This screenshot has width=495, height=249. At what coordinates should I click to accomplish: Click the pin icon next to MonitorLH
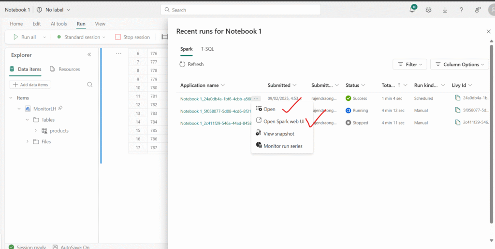tap(60, 108)
